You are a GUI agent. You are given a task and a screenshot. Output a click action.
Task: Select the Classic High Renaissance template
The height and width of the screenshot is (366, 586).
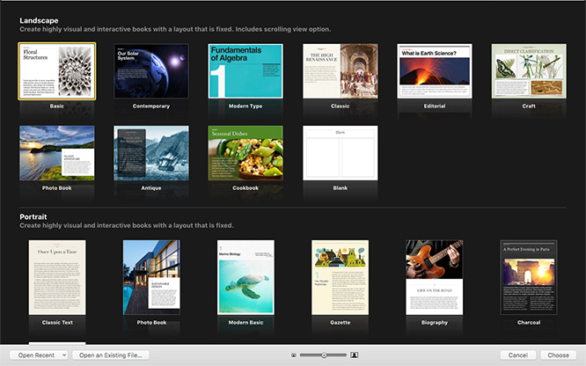(340, 71)
